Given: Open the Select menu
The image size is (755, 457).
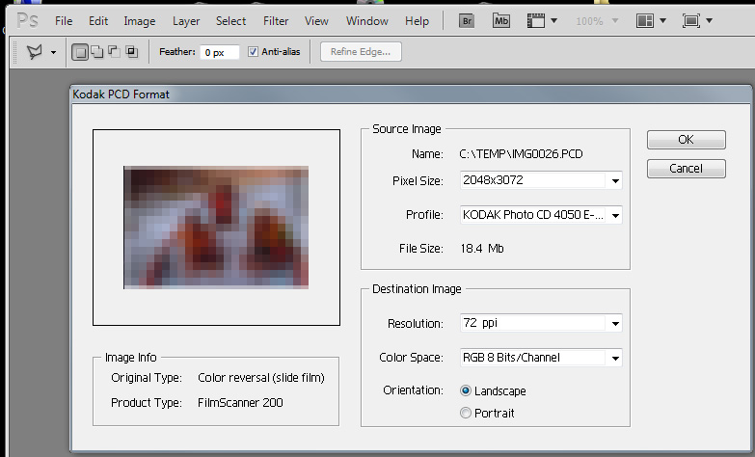Looking at the screenshot, I should (x=231, y=21).
